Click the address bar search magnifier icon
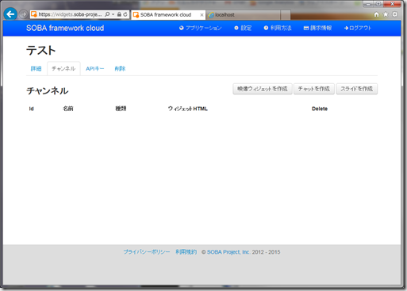 click(x=107, y=14)
